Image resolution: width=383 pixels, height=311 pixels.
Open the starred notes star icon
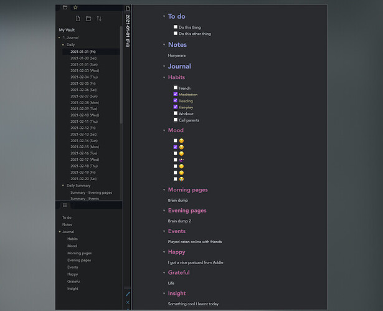point(75,7)
